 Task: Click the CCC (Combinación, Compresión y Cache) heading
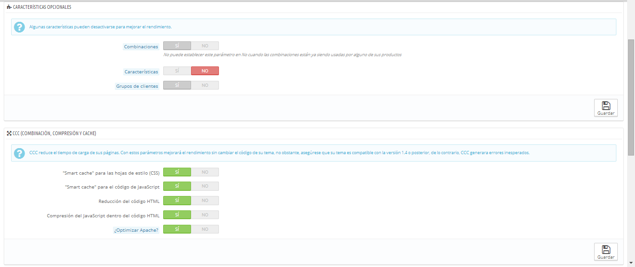click(54, 133)
